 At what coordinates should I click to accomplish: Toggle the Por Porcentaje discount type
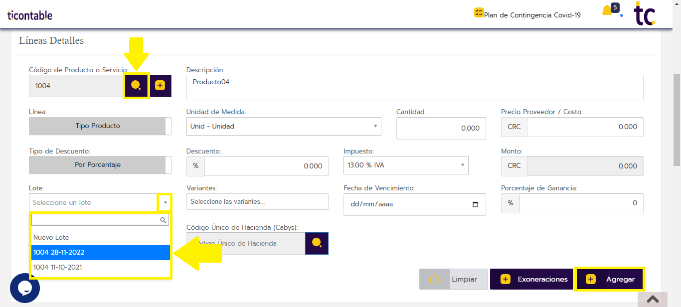pos(100,165)
